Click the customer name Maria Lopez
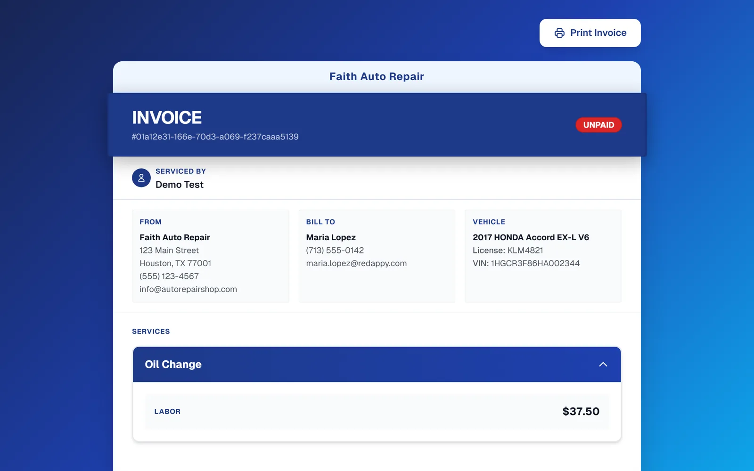 pos(331,237)
